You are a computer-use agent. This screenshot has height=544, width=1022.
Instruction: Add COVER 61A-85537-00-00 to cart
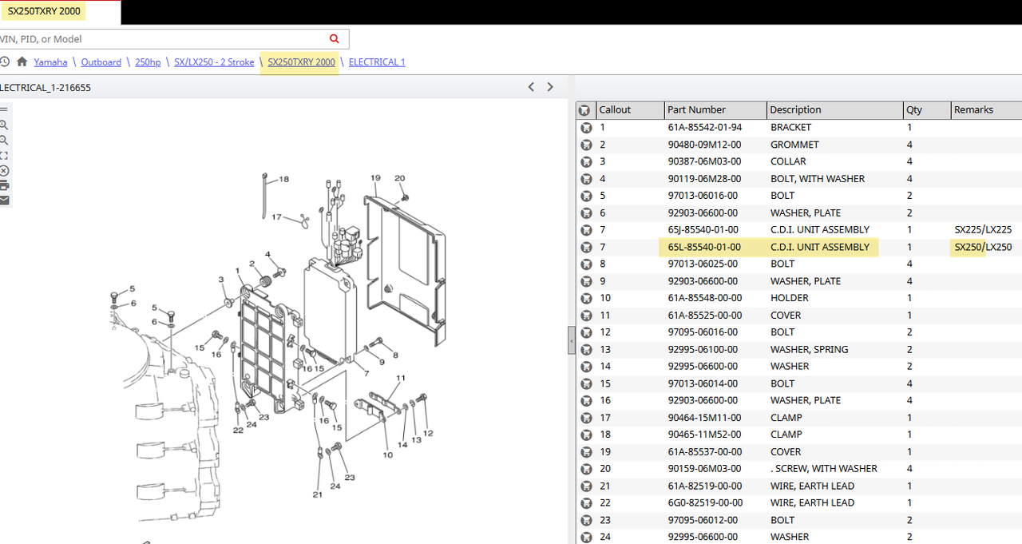pos(585,452)
